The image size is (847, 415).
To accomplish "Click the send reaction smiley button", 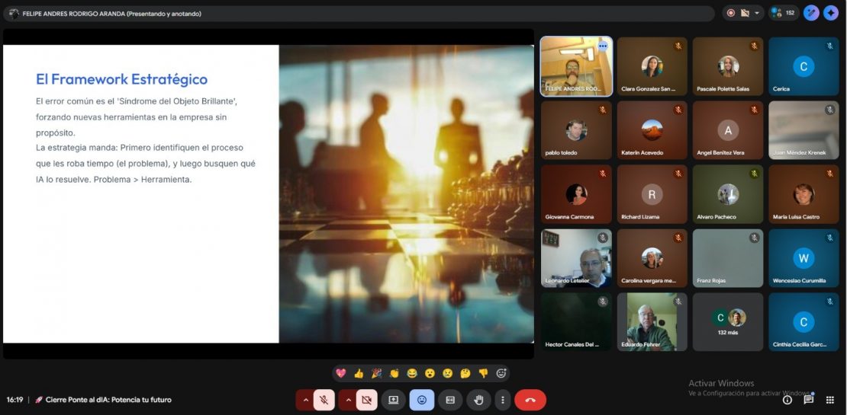I will click(422, 400).
